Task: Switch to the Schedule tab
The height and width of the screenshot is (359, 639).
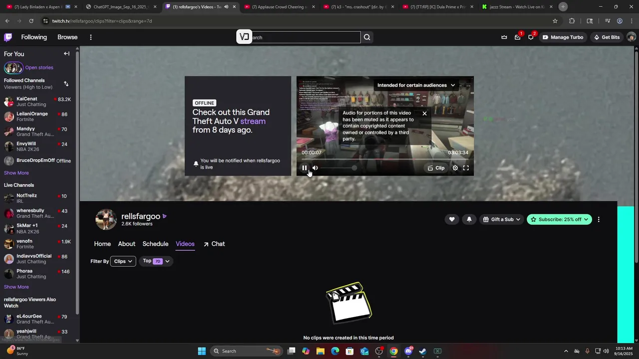Action: click(155, 244)
